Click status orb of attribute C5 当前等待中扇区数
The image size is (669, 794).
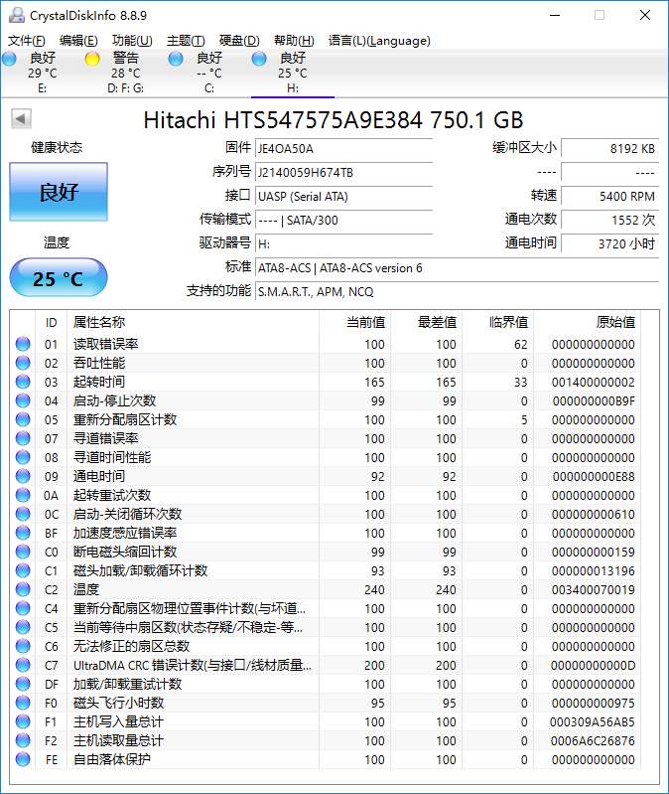tap(23, 627)
